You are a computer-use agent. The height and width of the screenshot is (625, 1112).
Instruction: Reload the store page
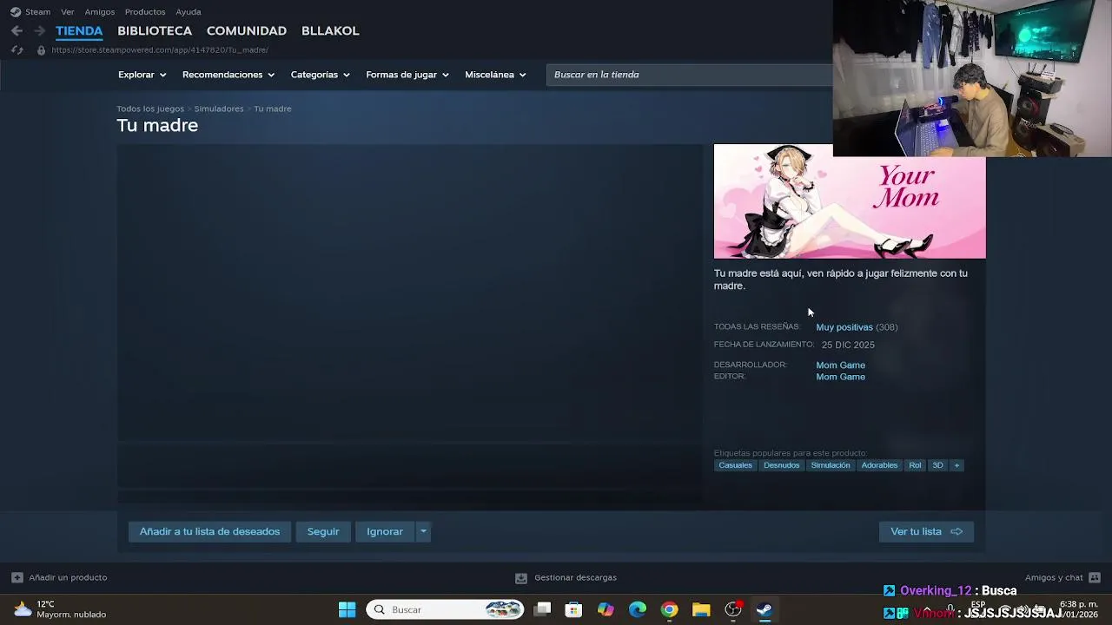point(17,50)
